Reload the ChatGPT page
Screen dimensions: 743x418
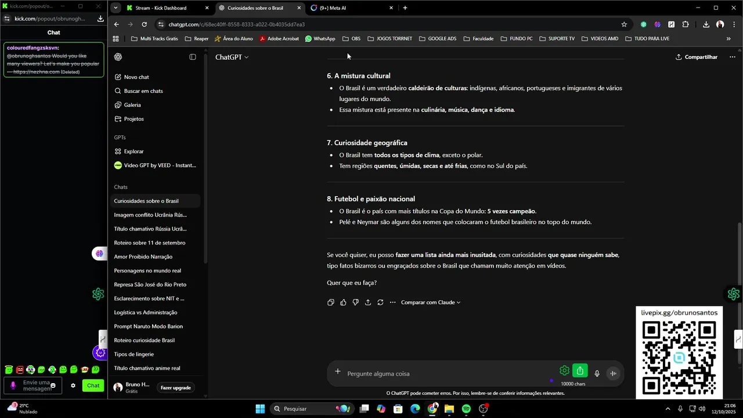point(144,24)
